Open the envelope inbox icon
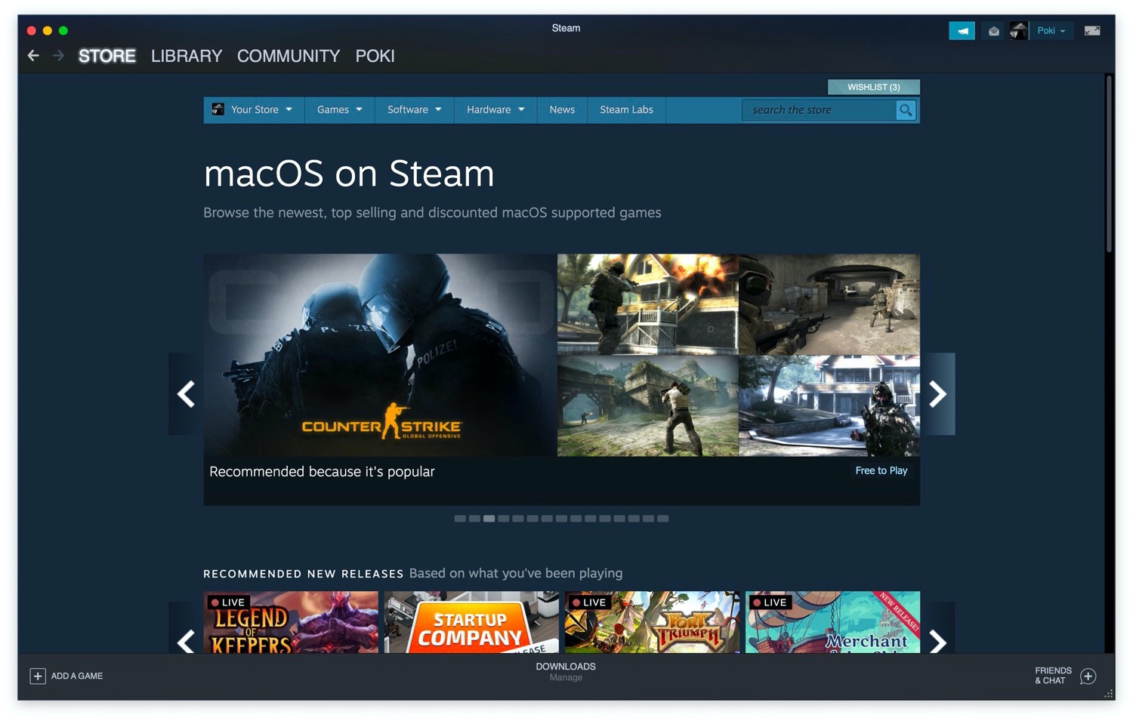The width and height of the screenshot is (1133, 721). [994, 31]
